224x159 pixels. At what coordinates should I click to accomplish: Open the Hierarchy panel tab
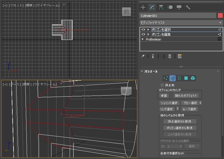pos(161,7)
